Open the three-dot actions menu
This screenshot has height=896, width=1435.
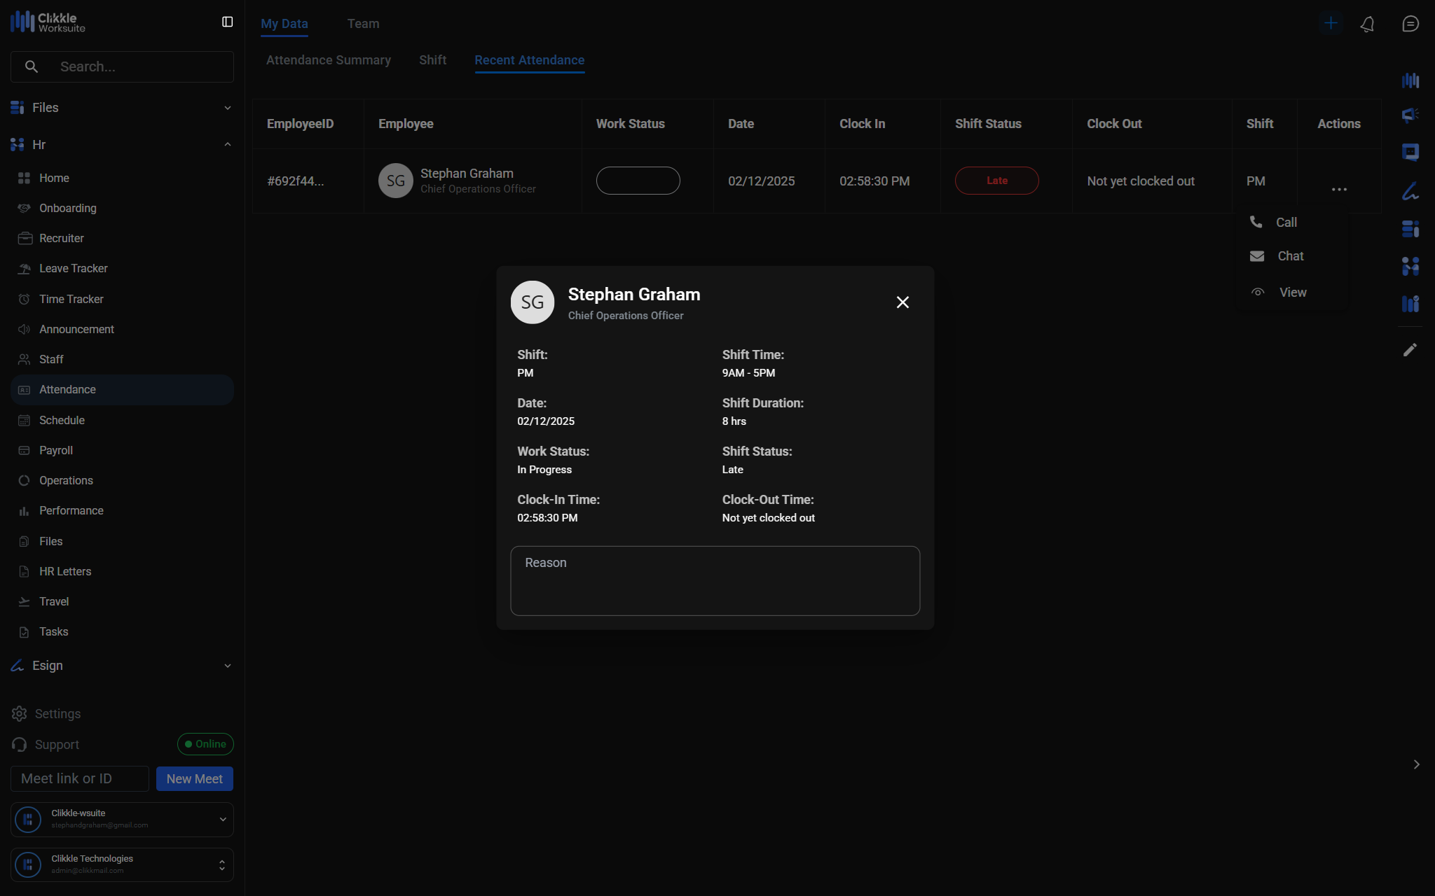tap(1339, 189)
